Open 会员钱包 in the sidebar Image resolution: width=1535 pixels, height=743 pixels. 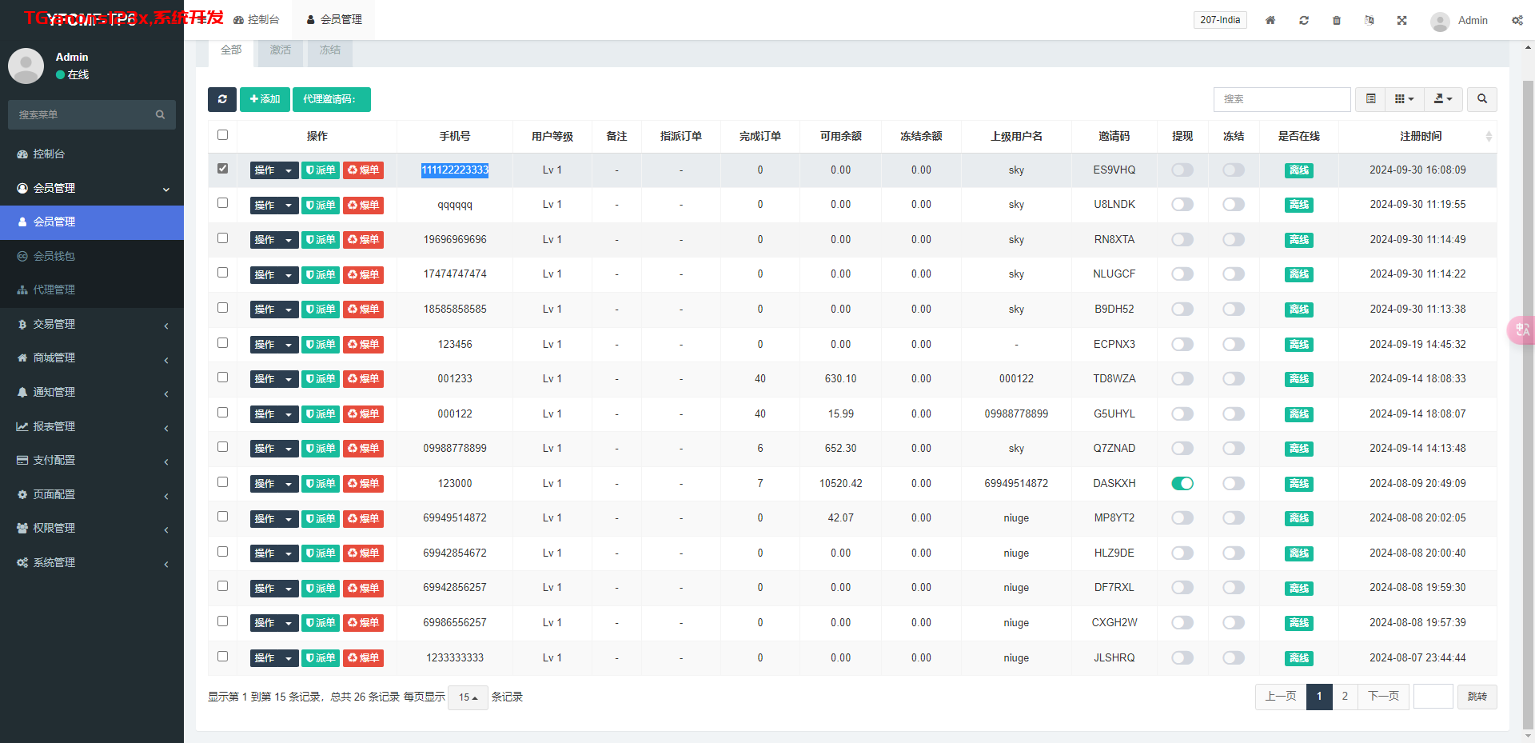click(x=54, y=256)
